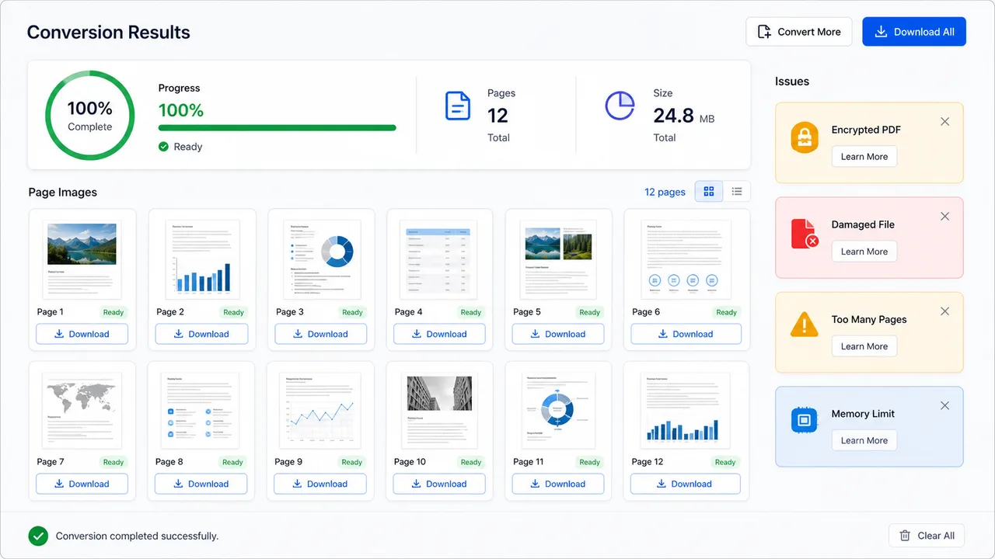995x559 pixels.
Task: Download Page 5 image
Action: (558, 335)
